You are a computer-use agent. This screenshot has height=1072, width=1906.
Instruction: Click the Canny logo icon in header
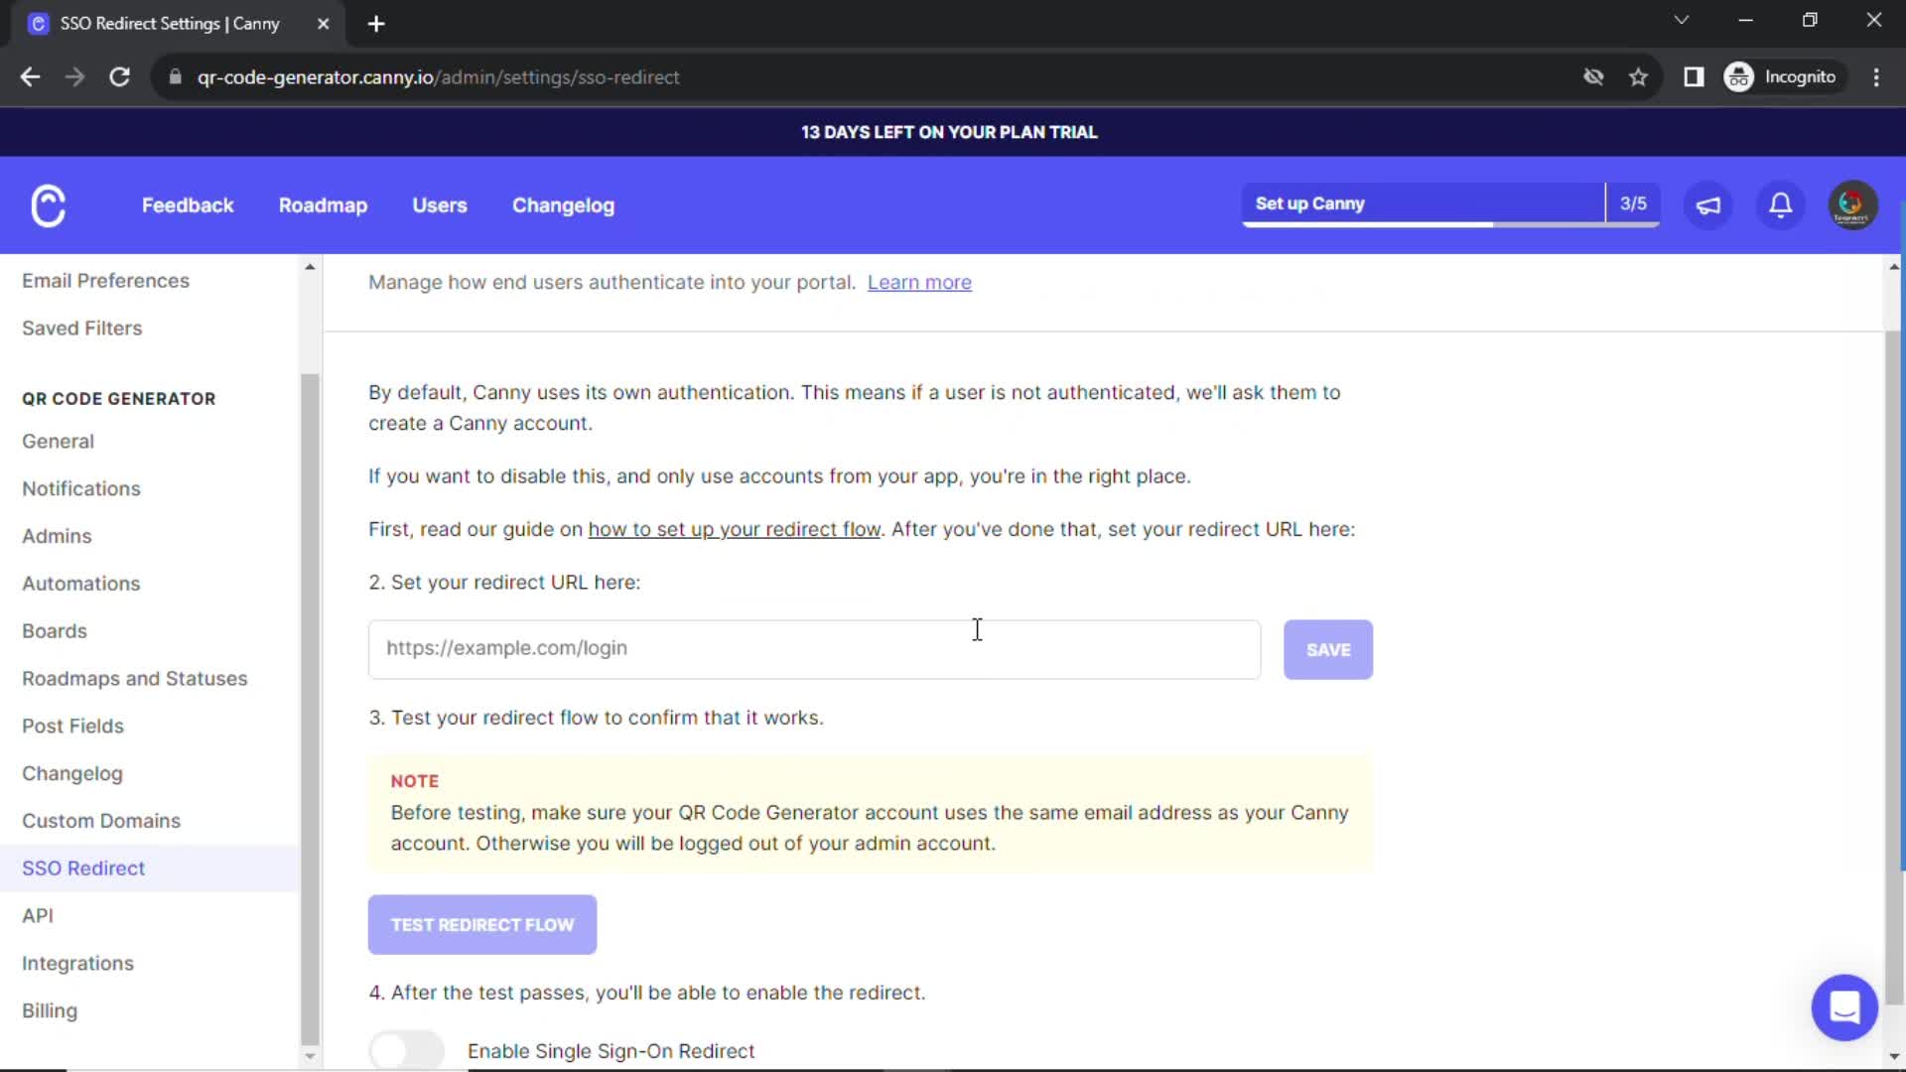click(x=49, y=205)
